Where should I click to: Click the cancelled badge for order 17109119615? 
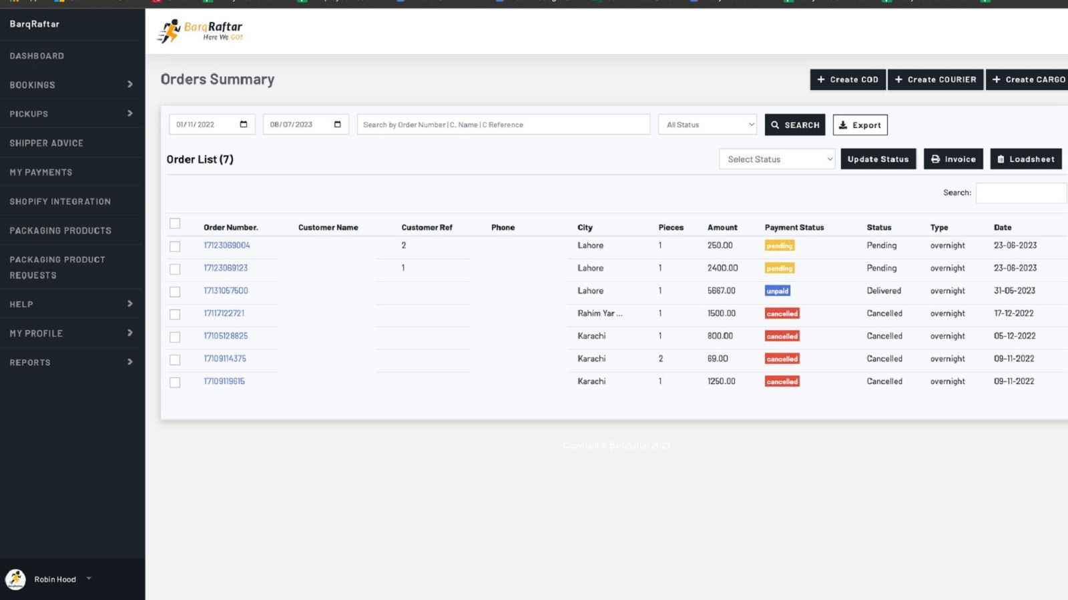coord(782,382)
